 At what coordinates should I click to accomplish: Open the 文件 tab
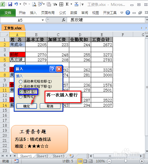[x=8, y=13]
